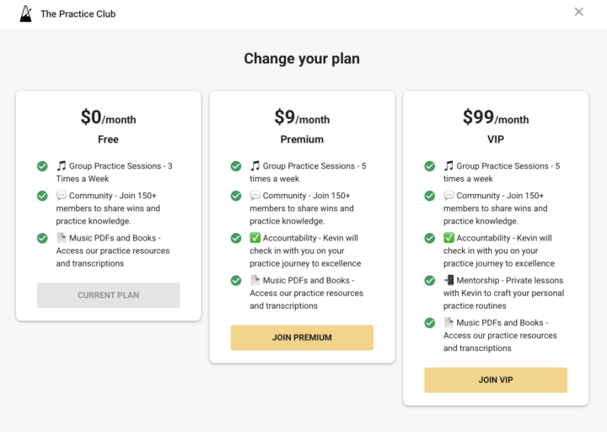Click the Join VIP button

point(496,380)
